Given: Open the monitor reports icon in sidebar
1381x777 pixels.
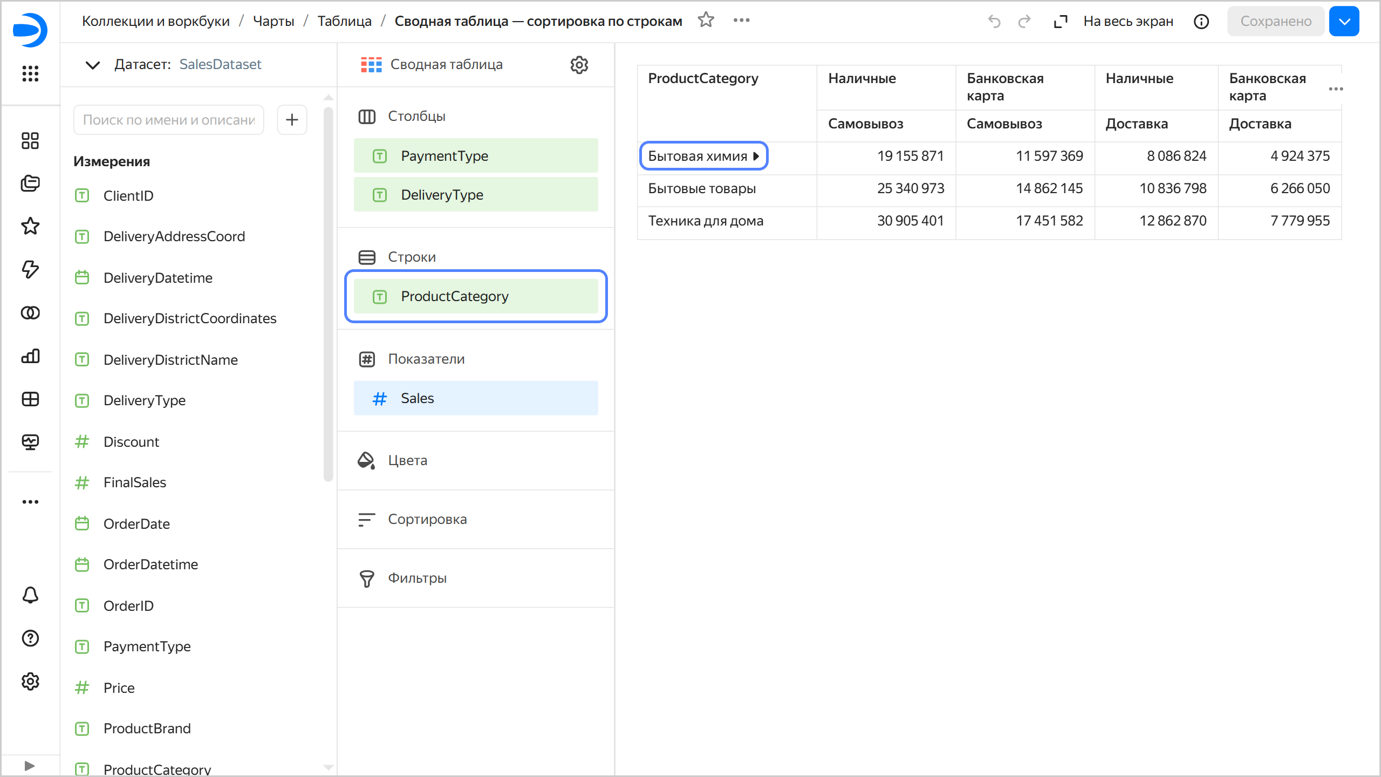Looking at the screenshot, I should (x=30, y=442).
